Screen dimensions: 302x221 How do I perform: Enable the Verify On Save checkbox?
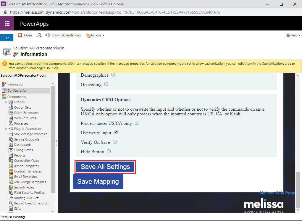[x=115, y=142]
